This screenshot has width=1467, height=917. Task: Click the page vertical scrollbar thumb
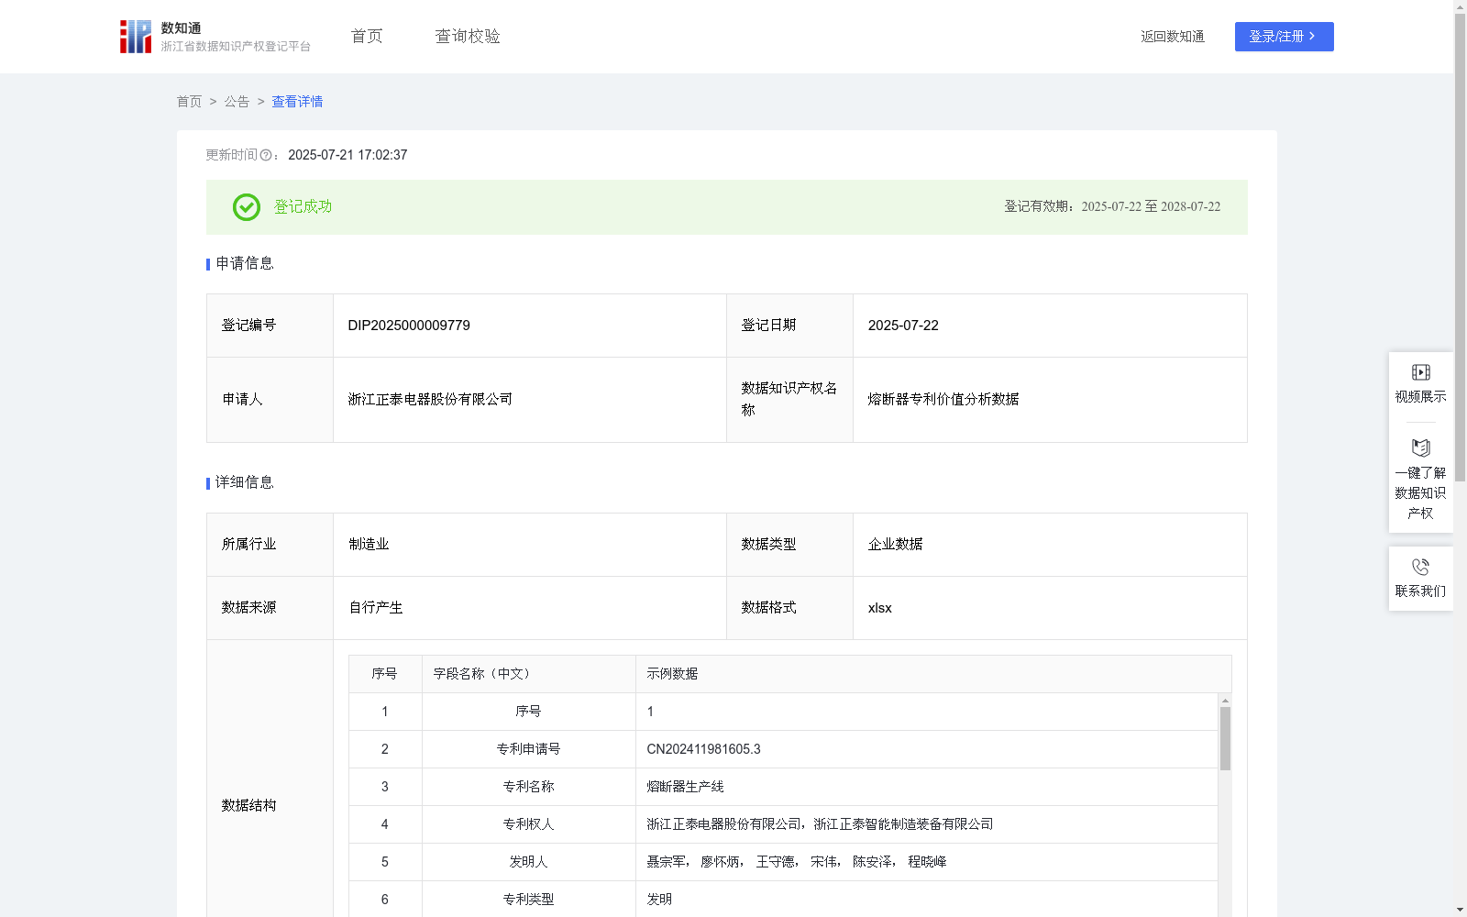pos(1460,248)
